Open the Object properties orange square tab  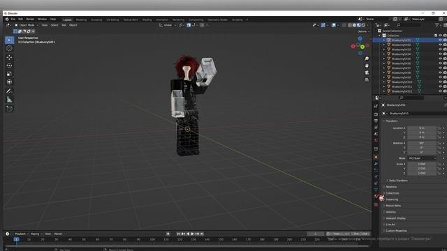point(376,158)
